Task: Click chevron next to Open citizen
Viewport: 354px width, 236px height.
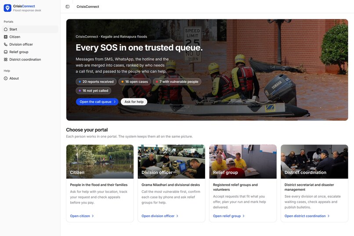Action: (93, 216)
